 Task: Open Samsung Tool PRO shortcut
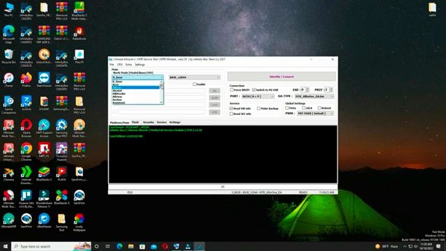click(x=61, y=128)
